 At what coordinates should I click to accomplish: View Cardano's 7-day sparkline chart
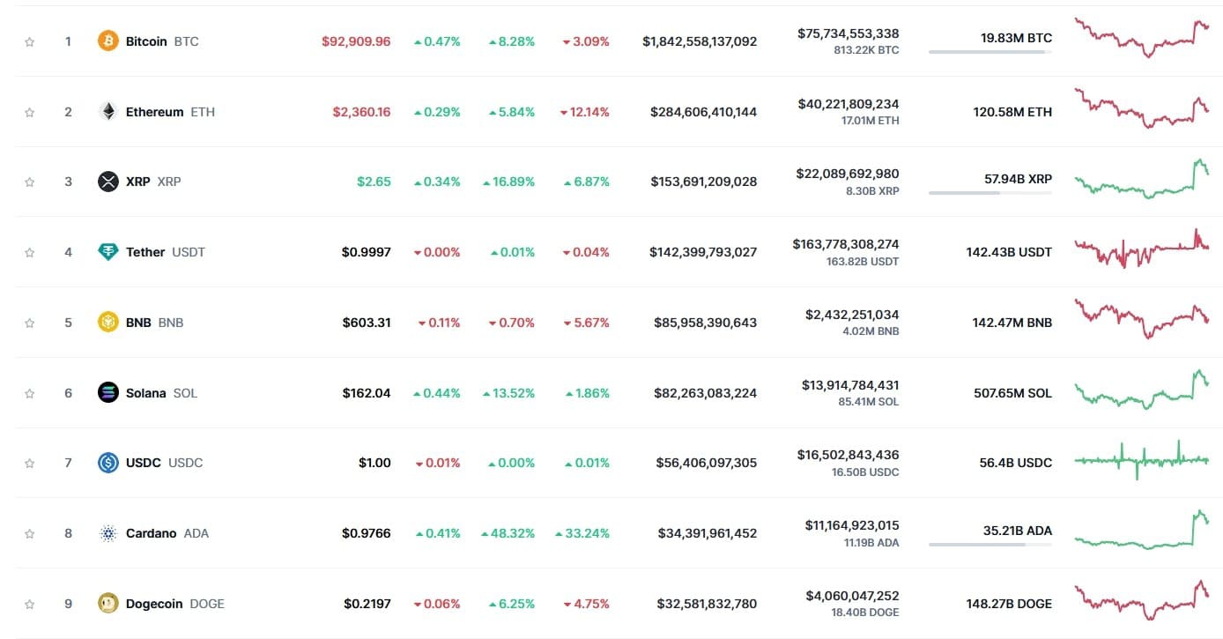coord(1141,531)
